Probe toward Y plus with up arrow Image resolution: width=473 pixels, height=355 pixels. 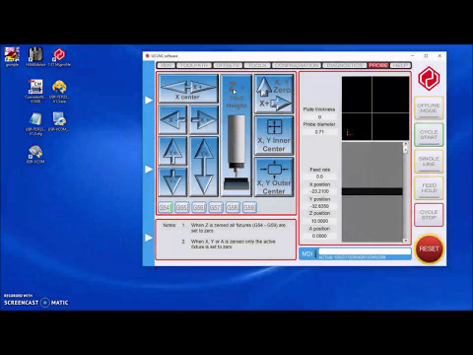172,151
